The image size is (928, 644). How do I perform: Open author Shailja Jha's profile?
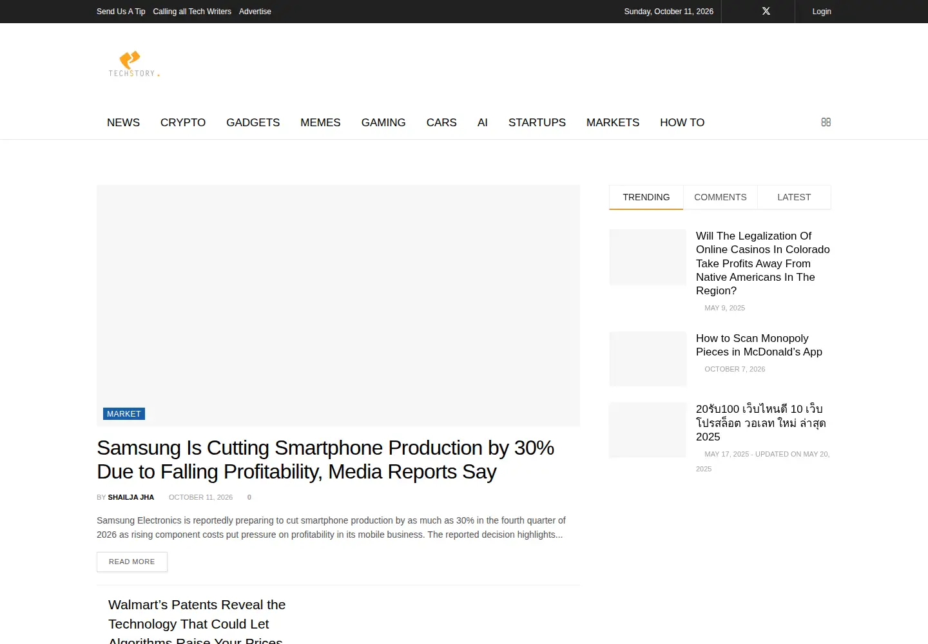click(131, 497)
